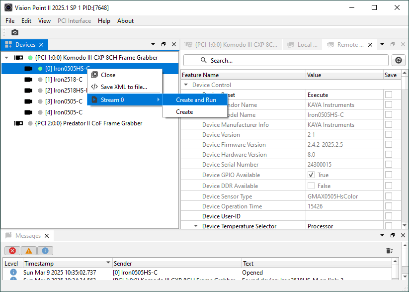Choose Create and Run from the submenu
Screen dimensions: 409x292
coord(196,100)
